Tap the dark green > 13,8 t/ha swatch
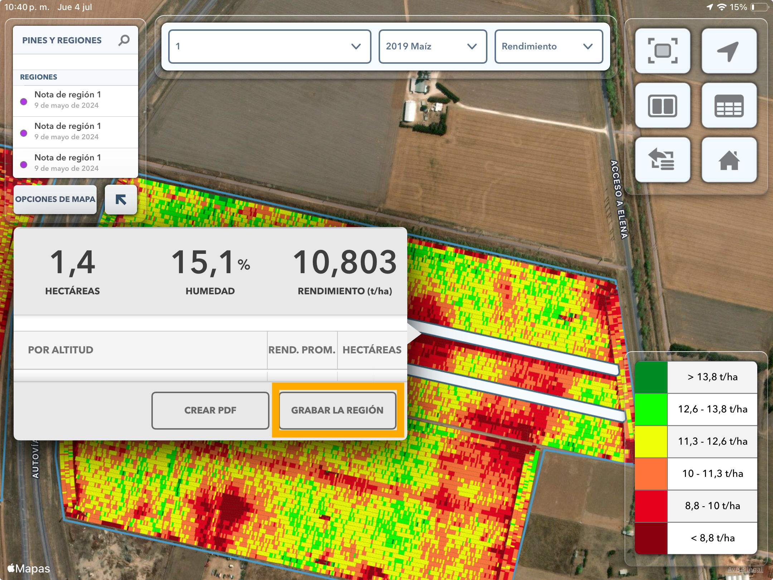The image size is (773, 580). tap(651, 377)
